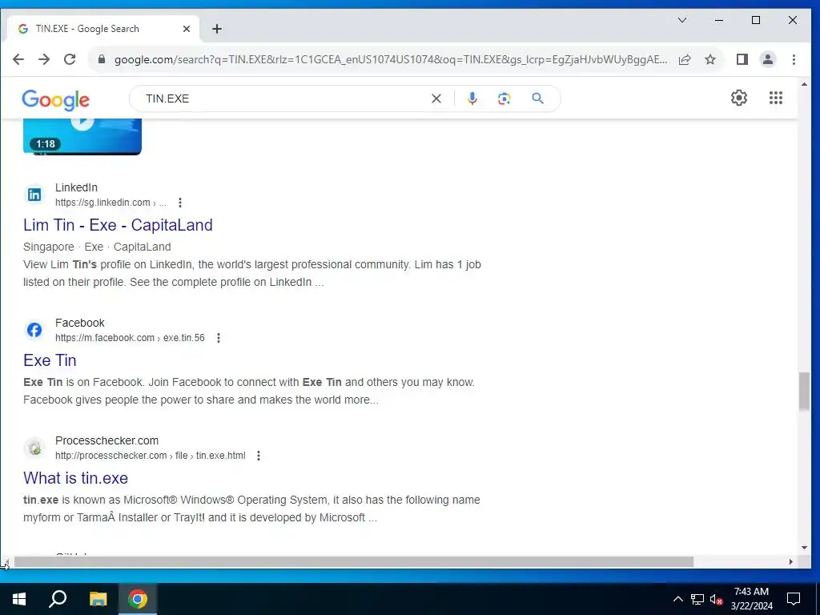Screen dimensions: 820x615
Task: Click the vertical scrollbar thumb
Action: [804, 391]
